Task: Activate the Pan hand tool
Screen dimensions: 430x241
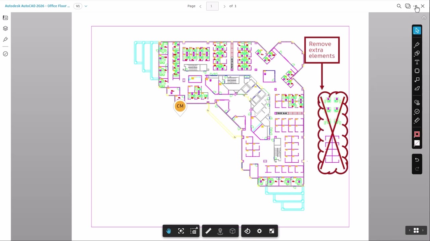Action: tap(169, 231)
